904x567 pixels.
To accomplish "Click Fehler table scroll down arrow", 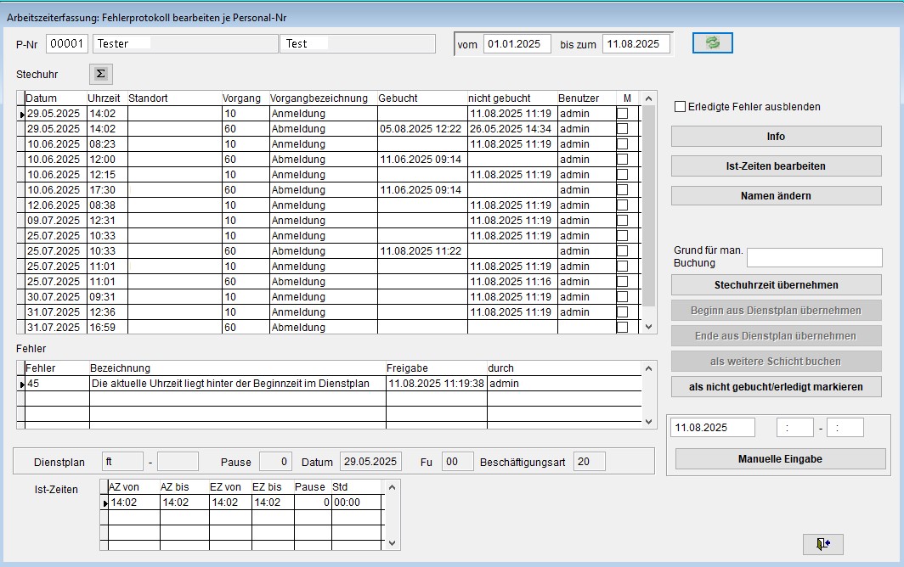I will pos(648,422).
